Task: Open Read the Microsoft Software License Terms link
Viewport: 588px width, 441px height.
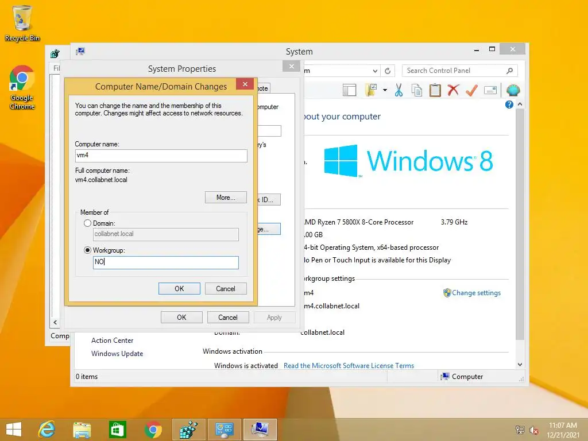Action: tap(349, 366)
